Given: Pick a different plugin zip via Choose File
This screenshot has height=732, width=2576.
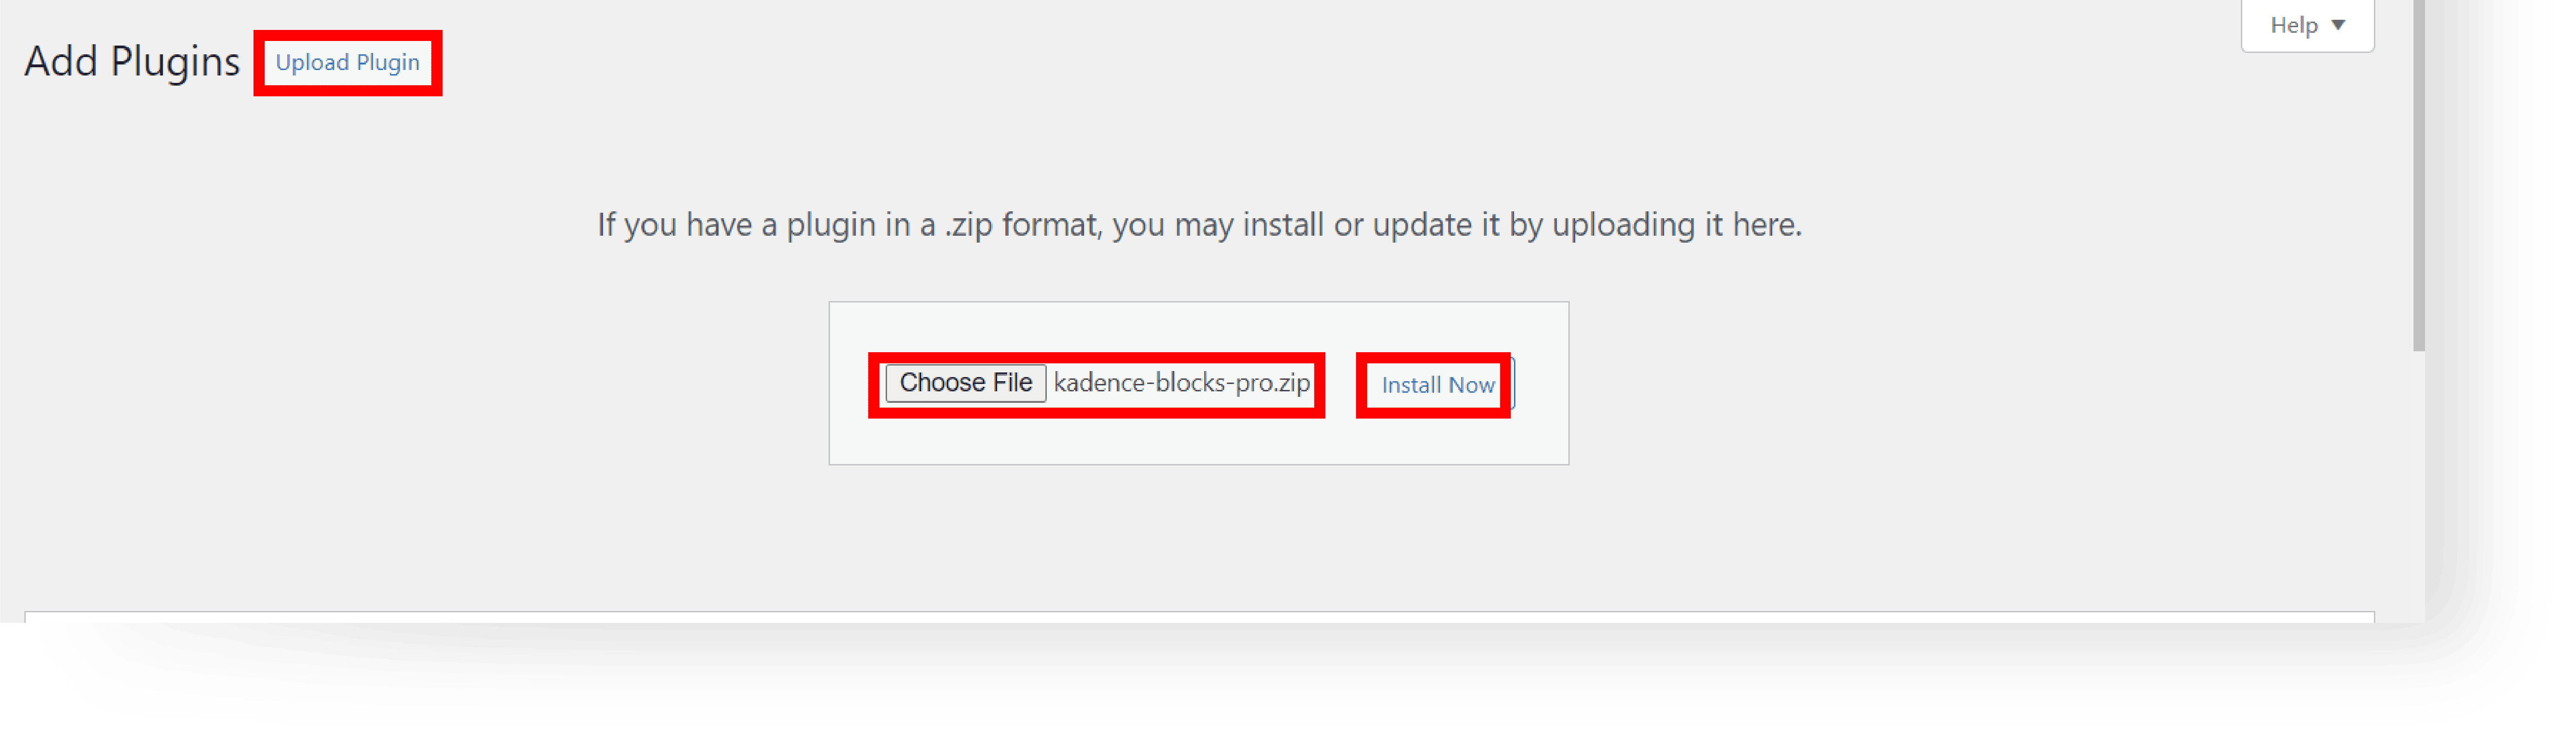Looking at the screenshot, I should pos(965,383).
